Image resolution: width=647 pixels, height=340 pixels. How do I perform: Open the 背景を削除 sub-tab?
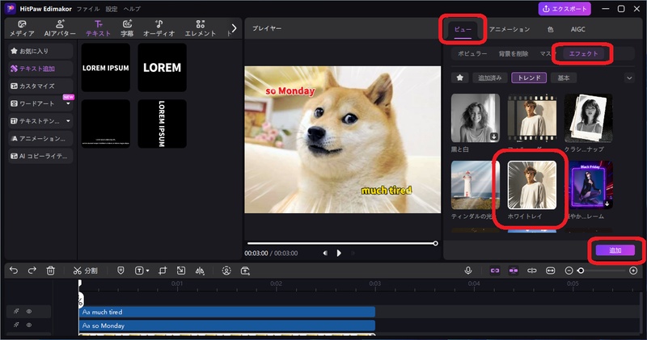pyautogui.click(x=514, y=53)
